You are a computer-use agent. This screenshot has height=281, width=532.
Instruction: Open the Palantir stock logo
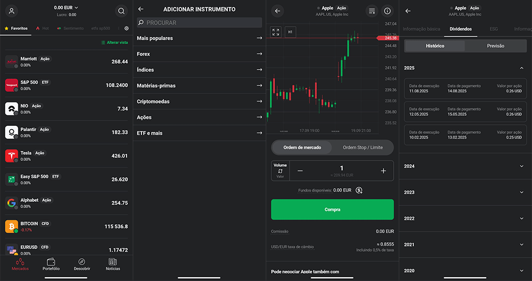pyautogui.click(x=12, y=132)
